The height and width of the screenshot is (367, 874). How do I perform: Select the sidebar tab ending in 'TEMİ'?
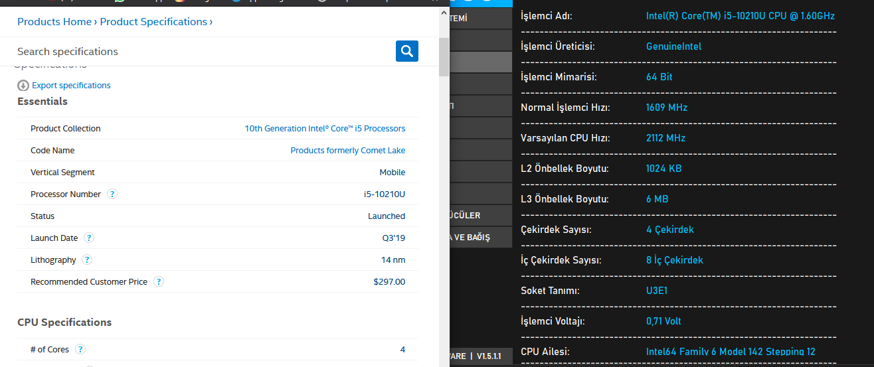pos(481,19)
